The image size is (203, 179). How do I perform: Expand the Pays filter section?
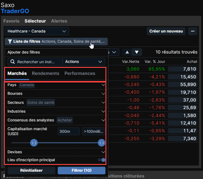[x=103, y=85]
